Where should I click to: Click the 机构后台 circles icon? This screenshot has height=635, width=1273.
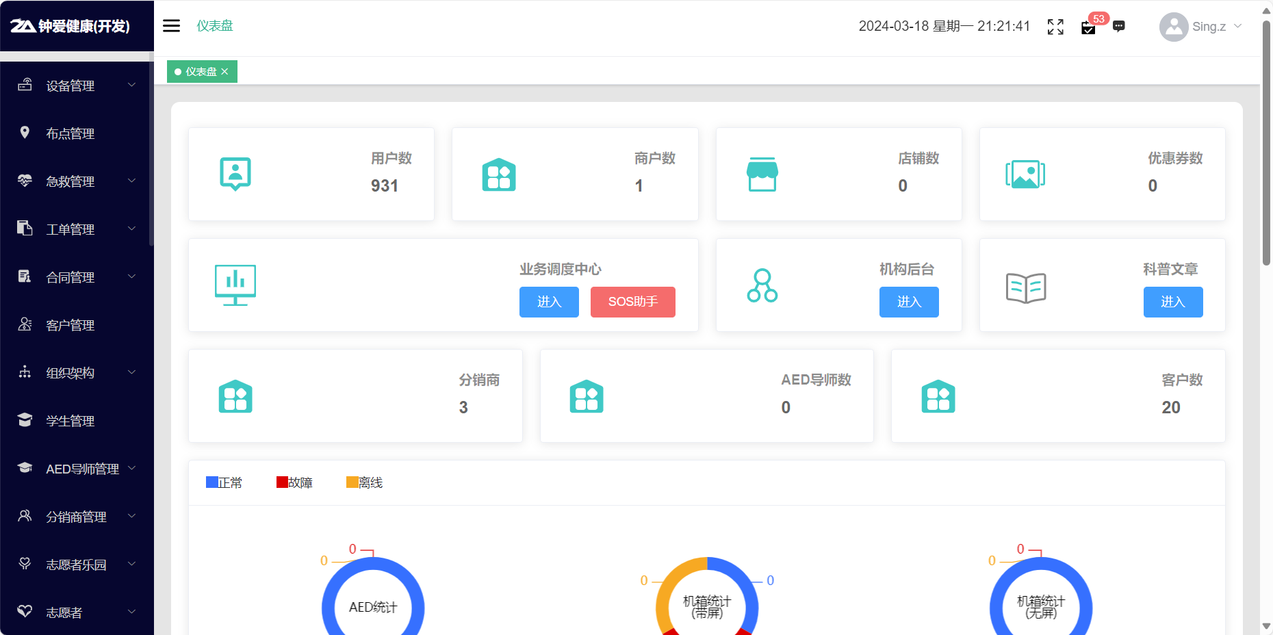tap(762, 285)
